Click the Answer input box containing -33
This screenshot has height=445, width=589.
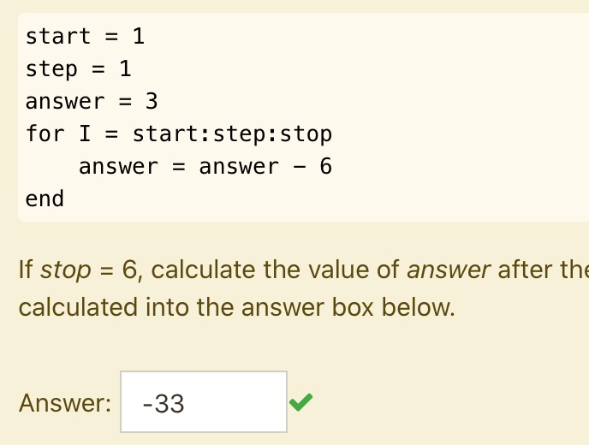204,402
